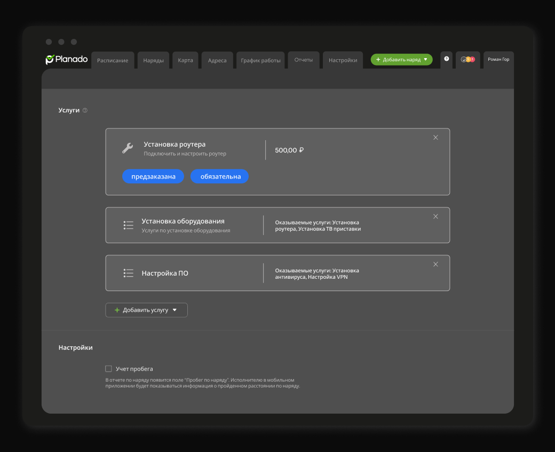Click the list icon of Установка оборудования

(128, 225)
